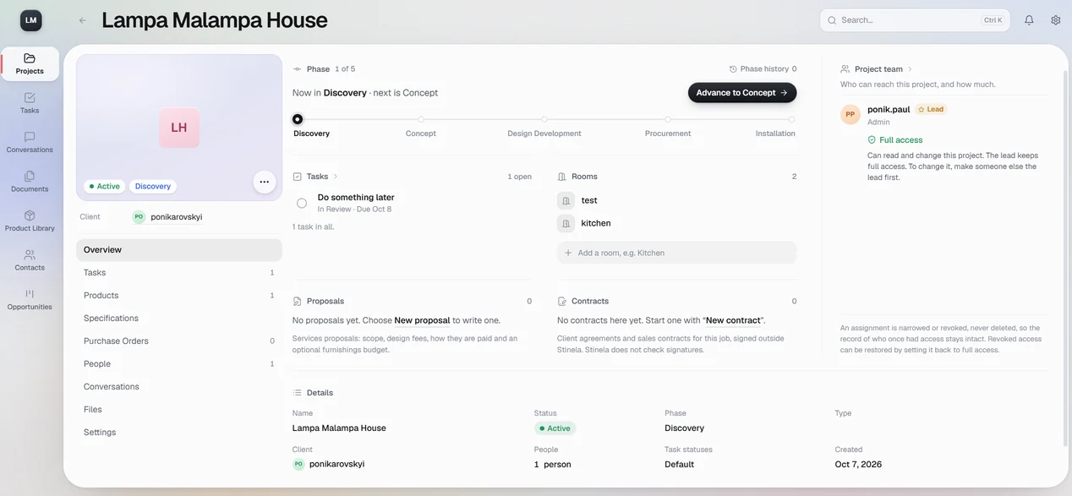
Task: Mark 'Do something later' task complete
Action: [302, 203]
